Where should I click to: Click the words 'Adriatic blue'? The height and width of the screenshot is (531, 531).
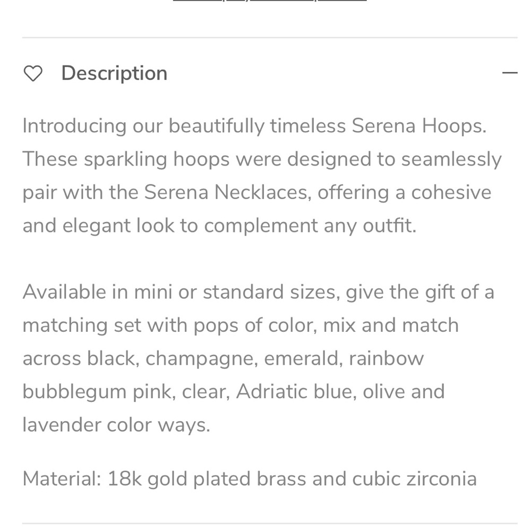coord(296,391)
